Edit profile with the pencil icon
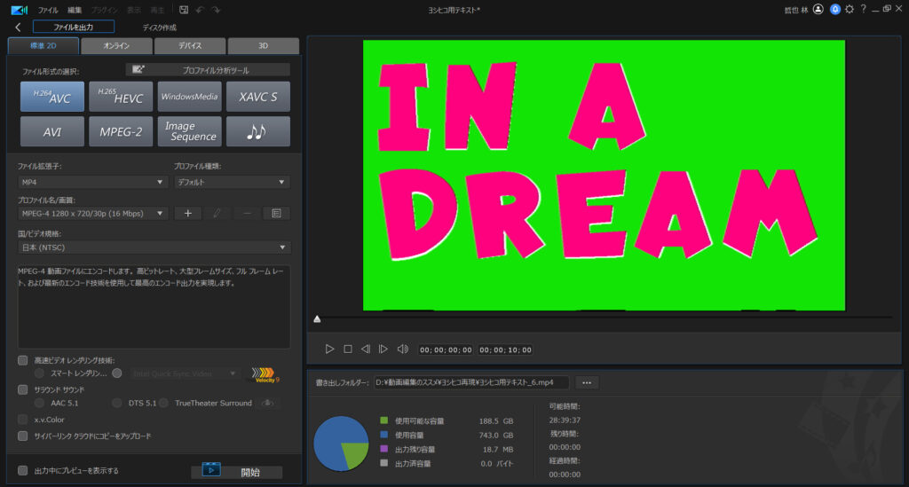909x487 pixels. point(217,214)
